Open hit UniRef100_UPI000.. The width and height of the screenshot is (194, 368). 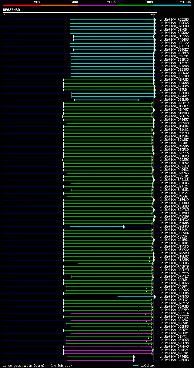(x=176, y=66)
